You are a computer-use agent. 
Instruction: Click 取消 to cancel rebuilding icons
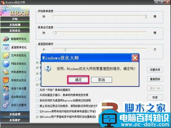102,80
